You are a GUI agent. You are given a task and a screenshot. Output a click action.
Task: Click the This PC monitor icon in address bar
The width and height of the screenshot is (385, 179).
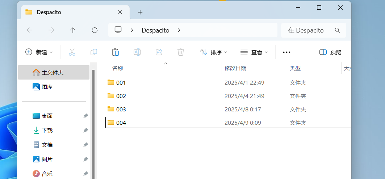pyautogui.click(x=118, y=30)
